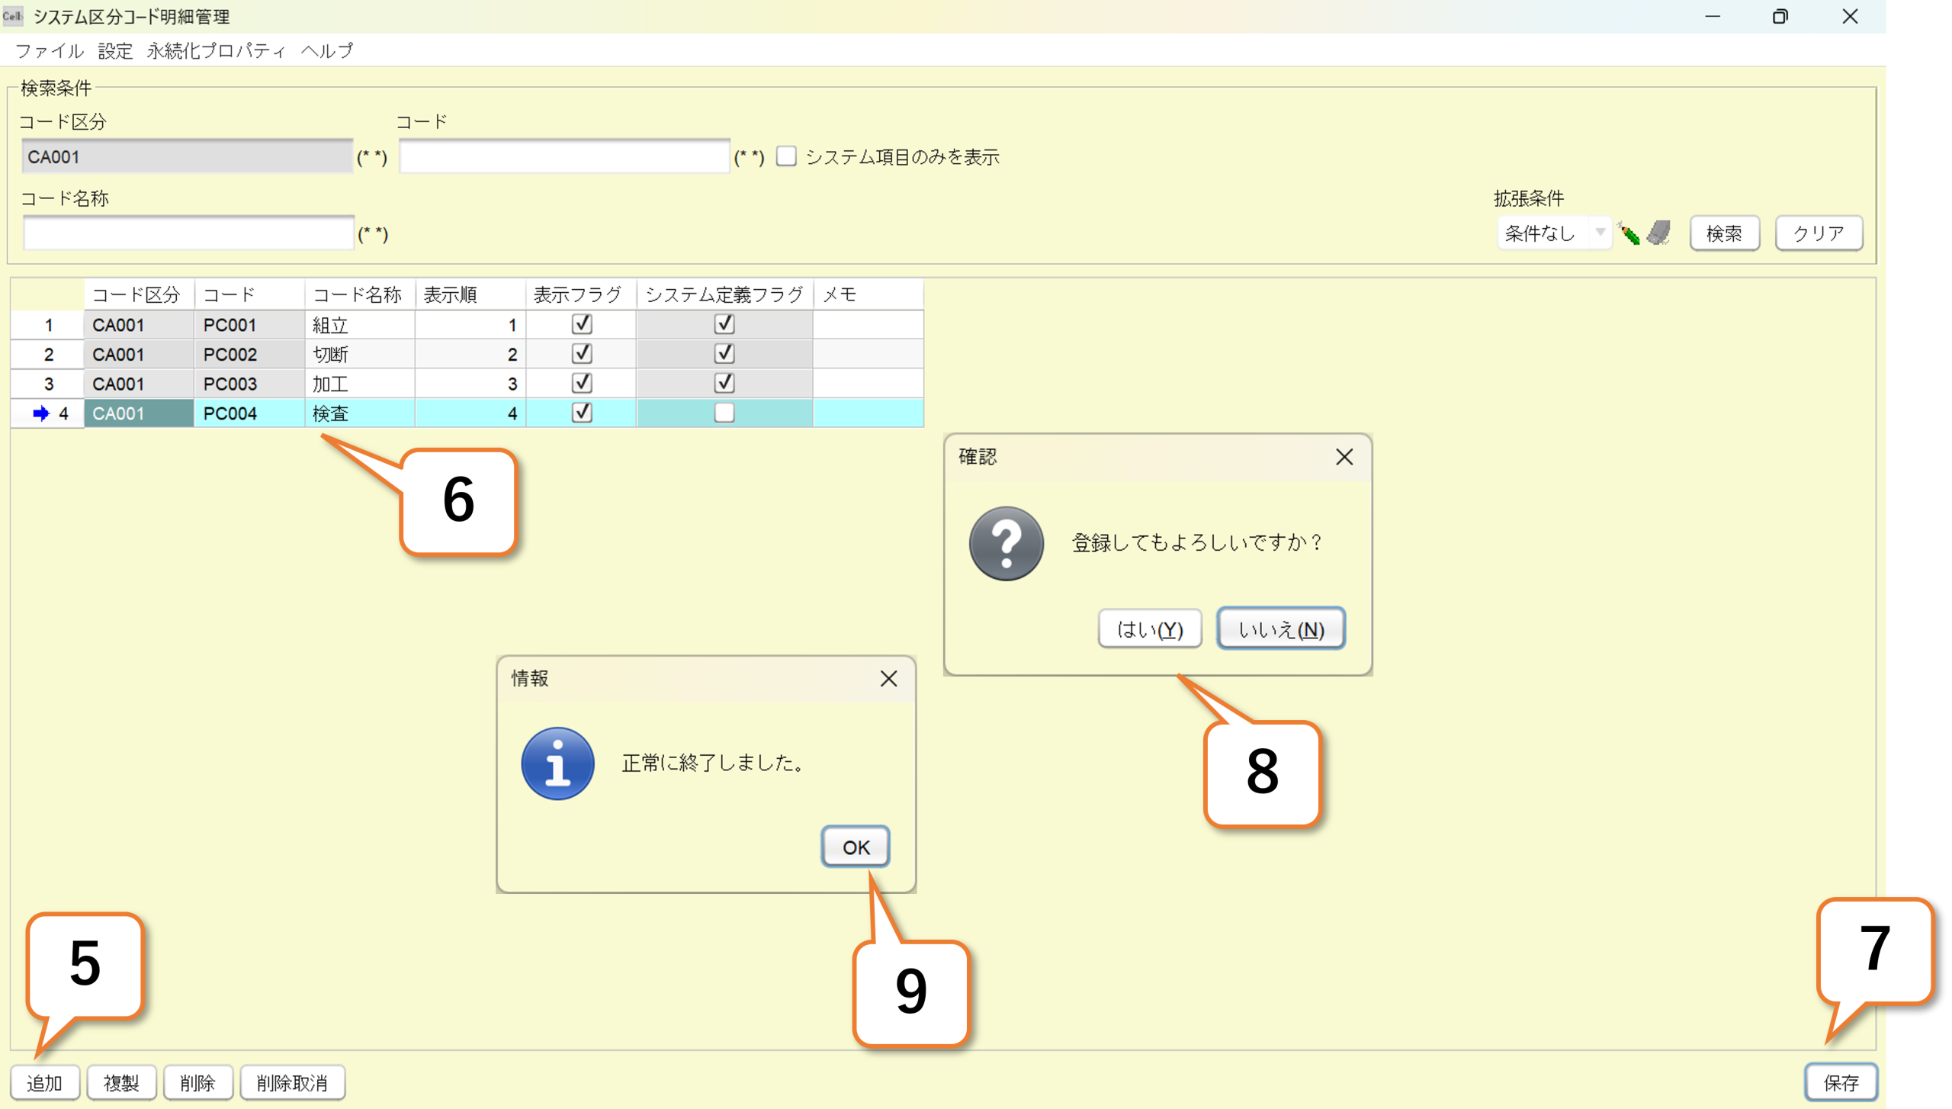Select the 組立 name cell

coord(359,325)
